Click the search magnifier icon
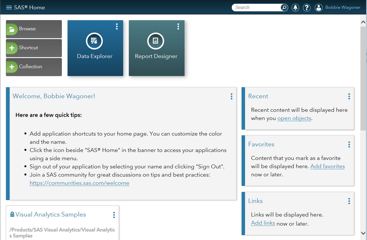This screenshot has width=367, height=240. coord(284,7)
